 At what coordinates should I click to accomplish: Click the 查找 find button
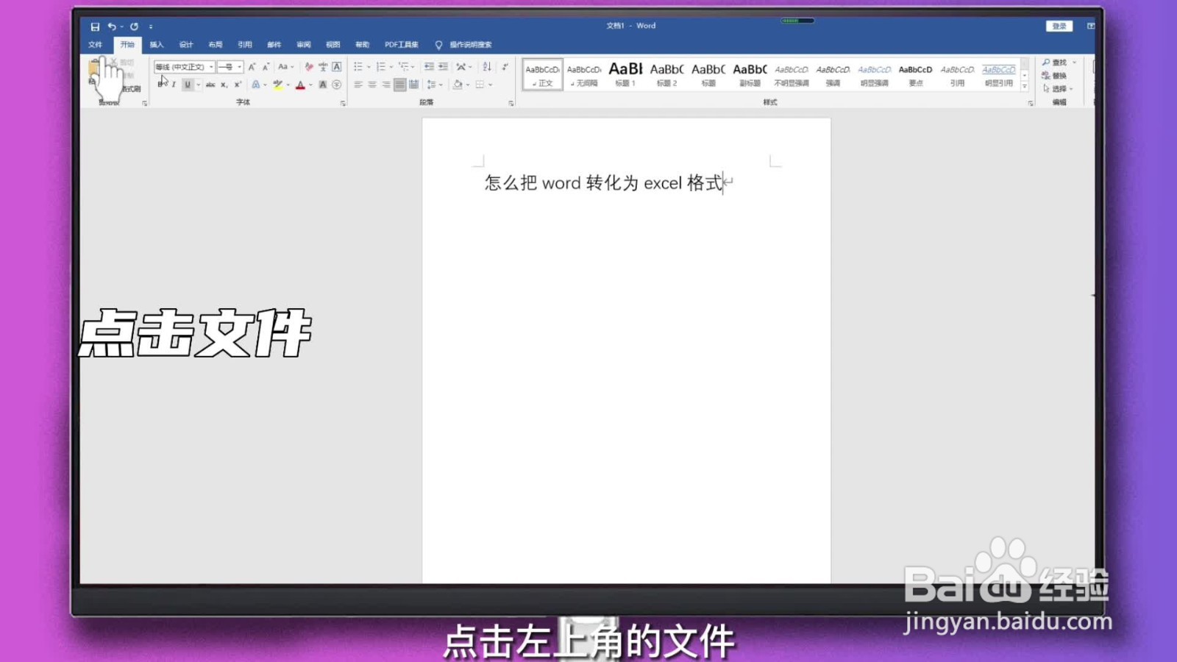pos(1054,63)
